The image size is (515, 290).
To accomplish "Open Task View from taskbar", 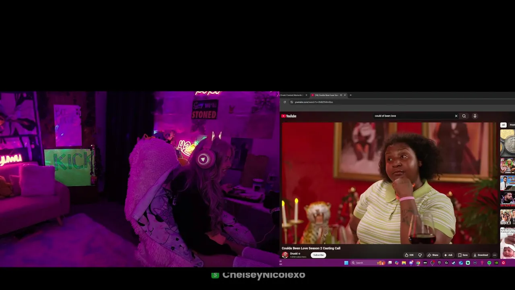I will tap(389, 263).
